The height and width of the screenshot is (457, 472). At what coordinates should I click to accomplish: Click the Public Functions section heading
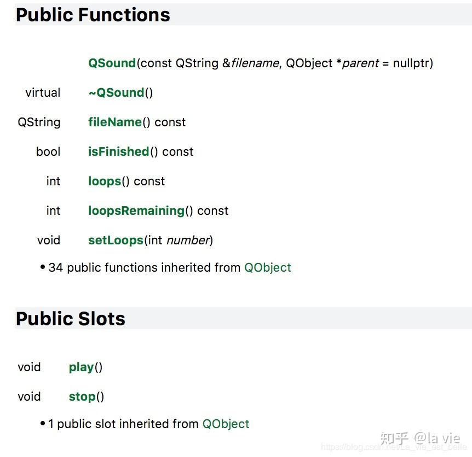[93, 15]
